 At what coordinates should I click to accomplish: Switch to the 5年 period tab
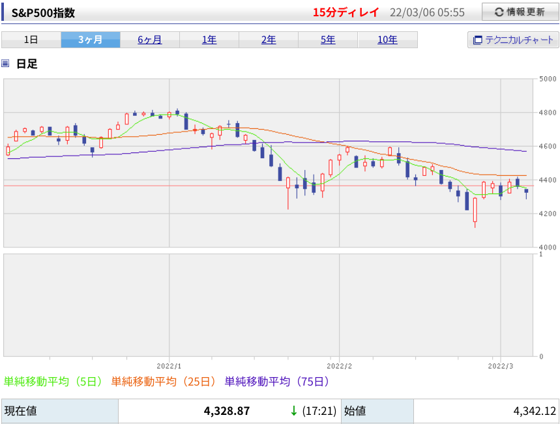(327, 40)
